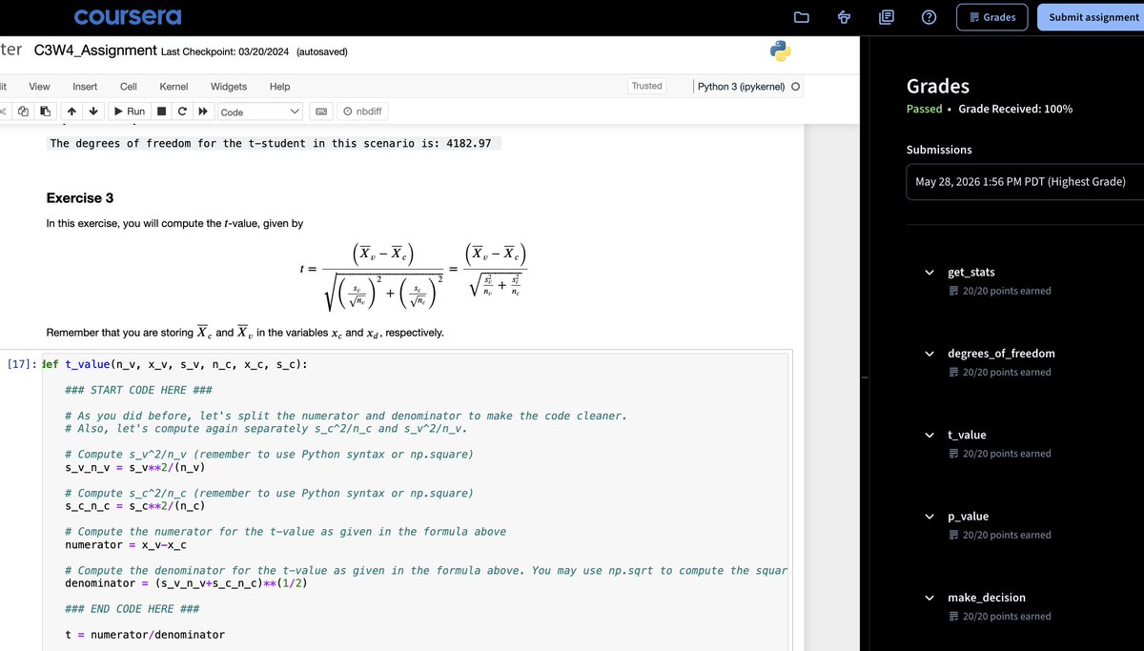Image resolution: width=1144 pixels, height=651 pixels.
Task: Open the Insert menu
Action: click(85, 86)
